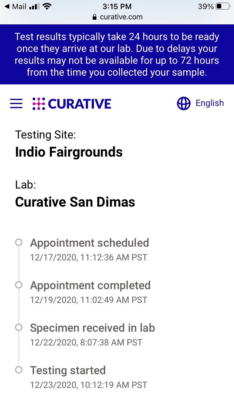Open the hamburger navigation menu

[16, 103]
